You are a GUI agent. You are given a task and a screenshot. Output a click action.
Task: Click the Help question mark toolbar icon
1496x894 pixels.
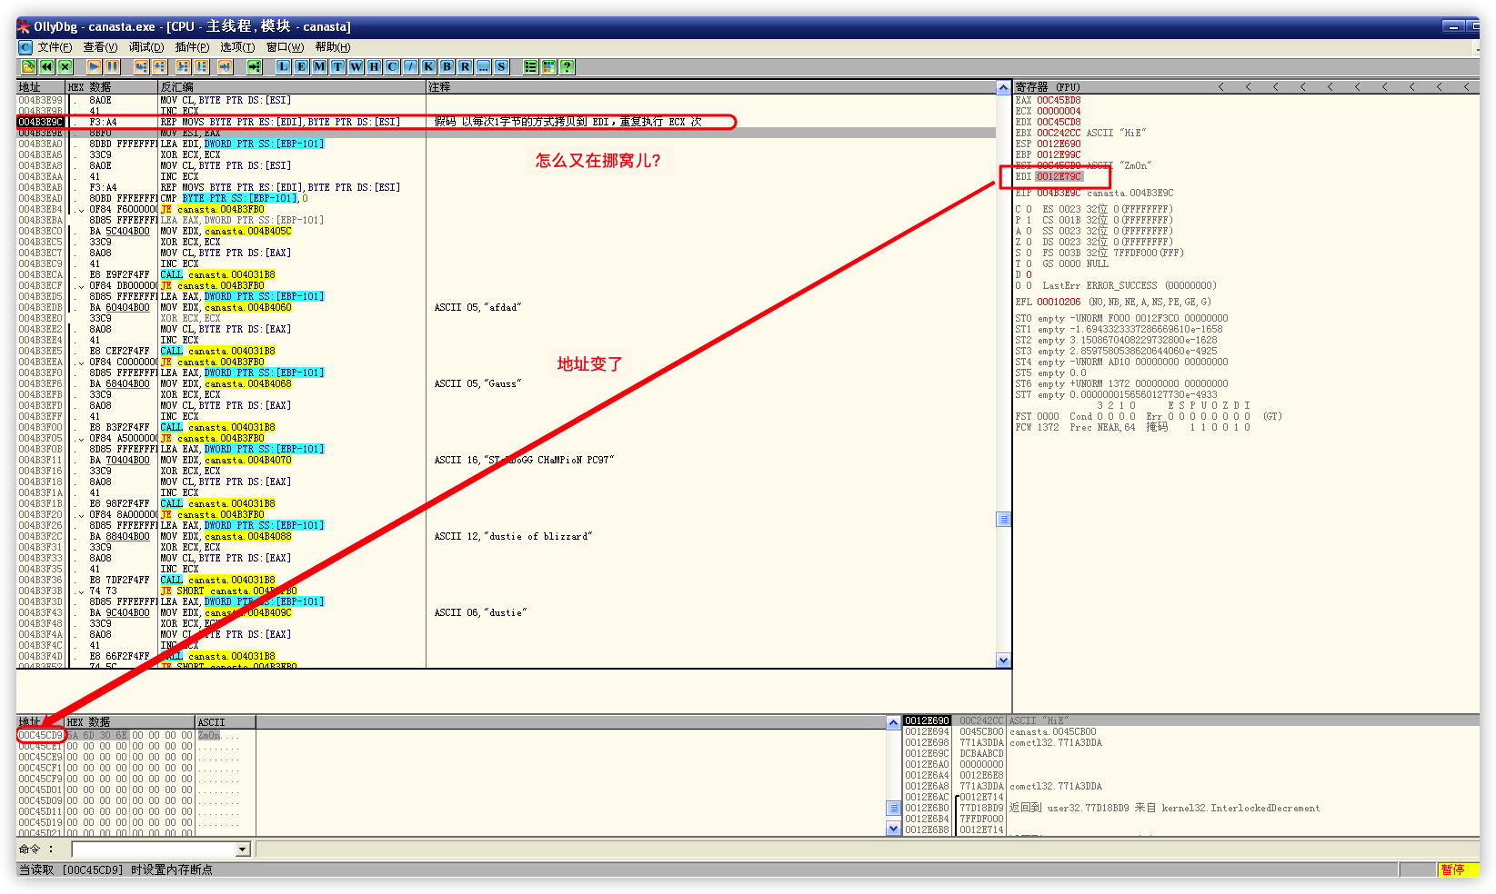click(567, 66)
